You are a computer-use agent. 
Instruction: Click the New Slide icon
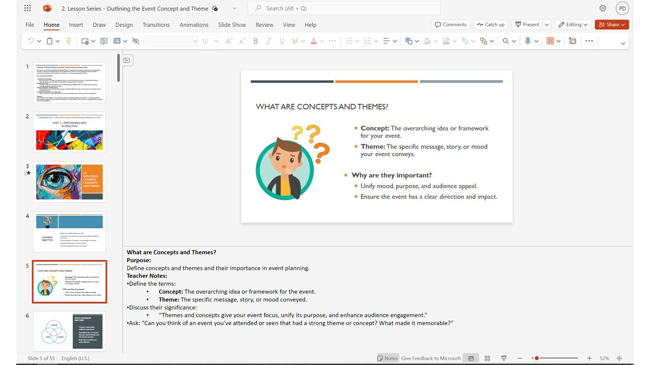click(x=85, y=41)
